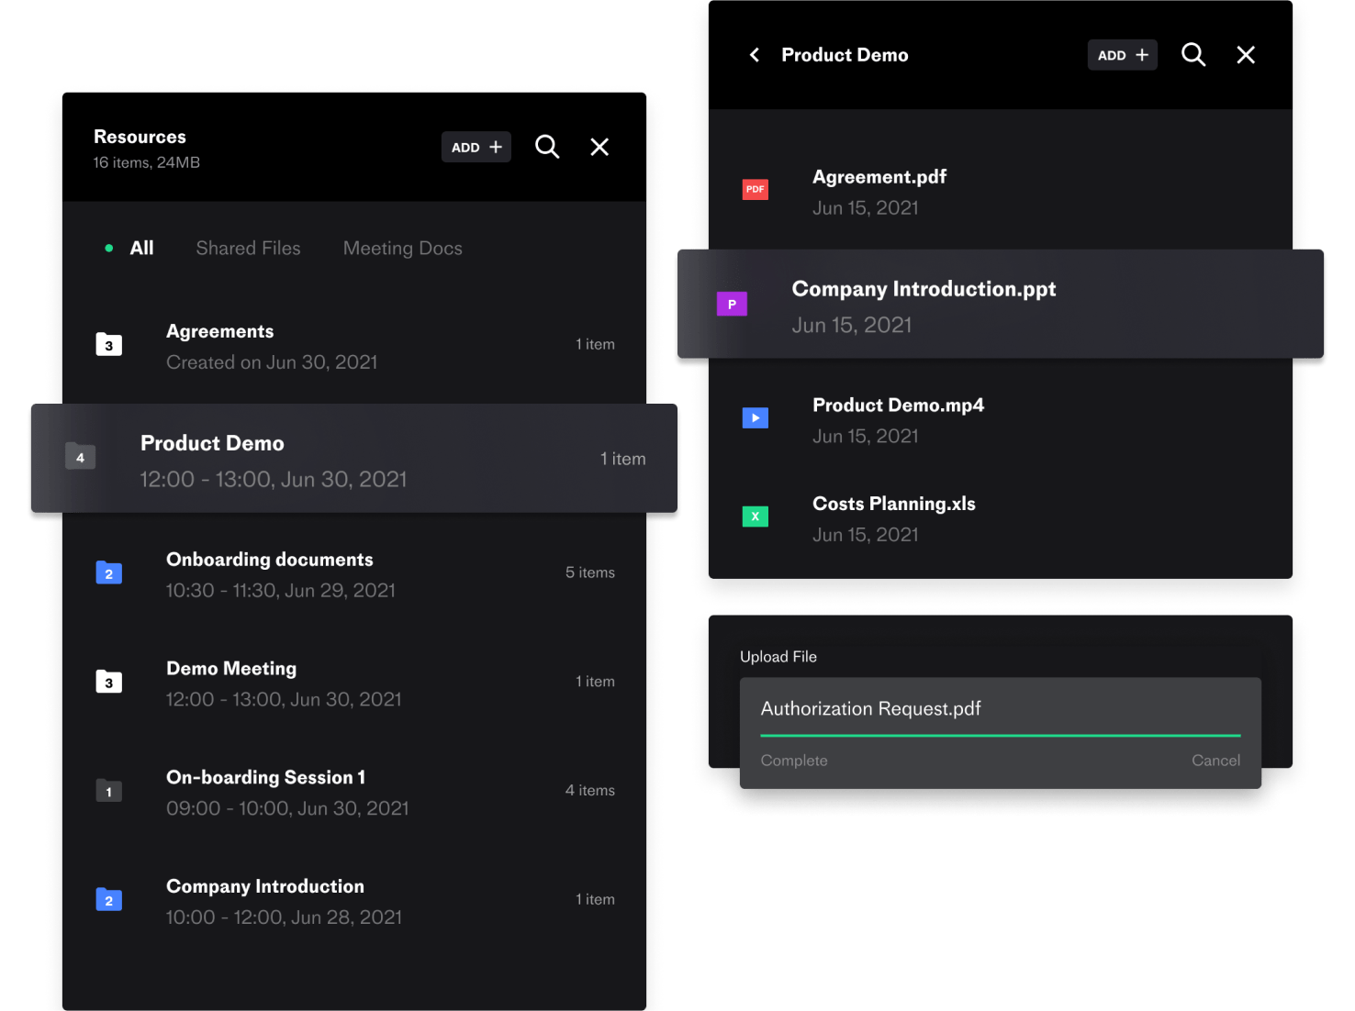
Task: Click the PDF file icon
Action: (756, 189)
